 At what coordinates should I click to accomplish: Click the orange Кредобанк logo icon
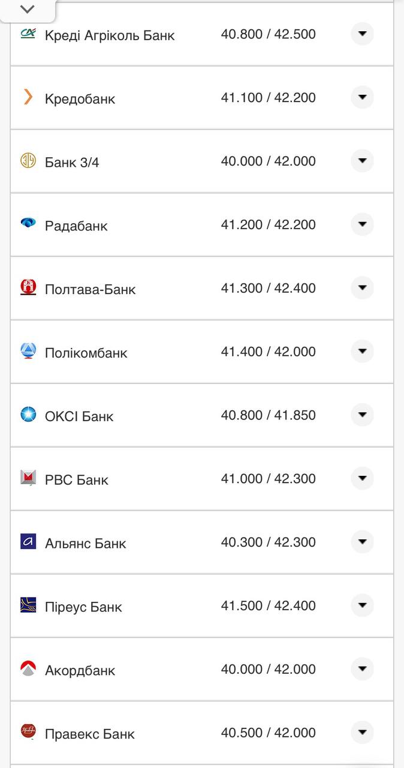coord(28,97)
